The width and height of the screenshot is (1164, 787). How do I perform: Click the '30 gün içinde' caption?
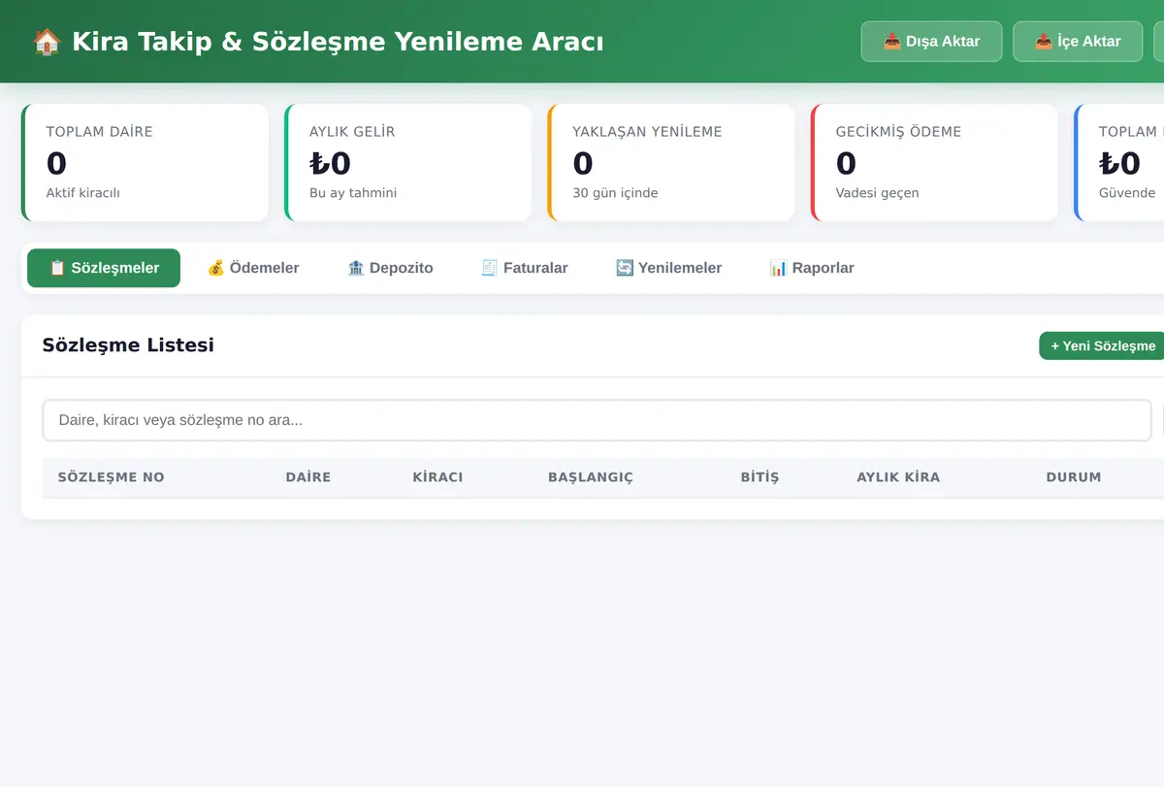(x=615, y=193)
